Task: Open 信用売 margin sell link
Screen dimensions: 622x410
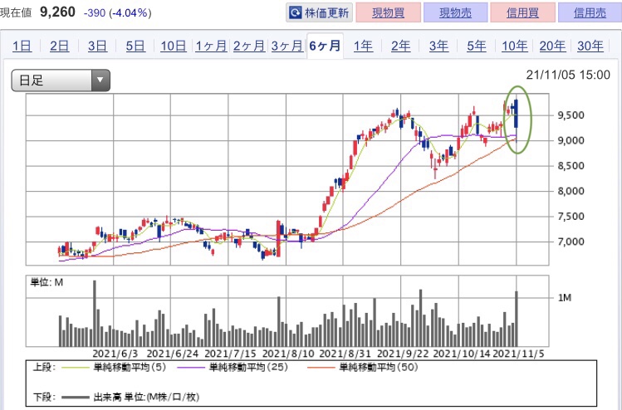Action: tap(590, 12)
